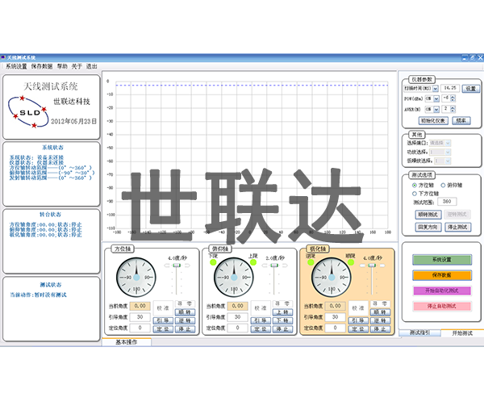Click the 俯仰轴 speed slider handle

pos(274,265)
